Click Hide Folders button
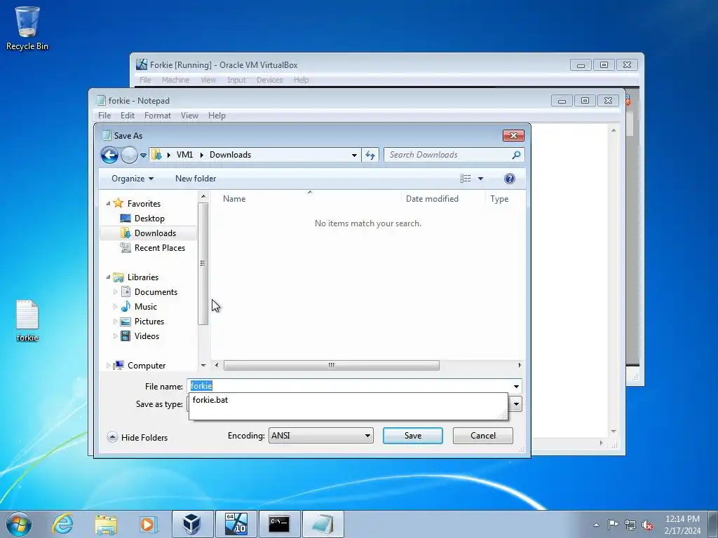 tap(137, 437)
